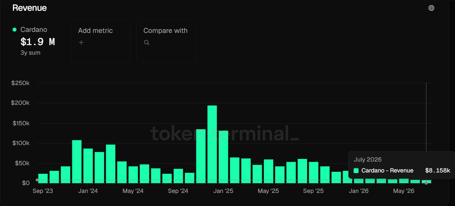This screenshot has height=206, width=455.
Task: Click the left range handle on timeline
Action: (37, 180)
